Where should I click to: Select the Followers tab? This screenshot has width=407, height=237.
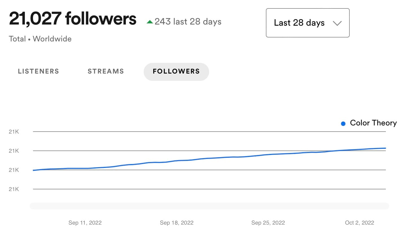(176, 72)
